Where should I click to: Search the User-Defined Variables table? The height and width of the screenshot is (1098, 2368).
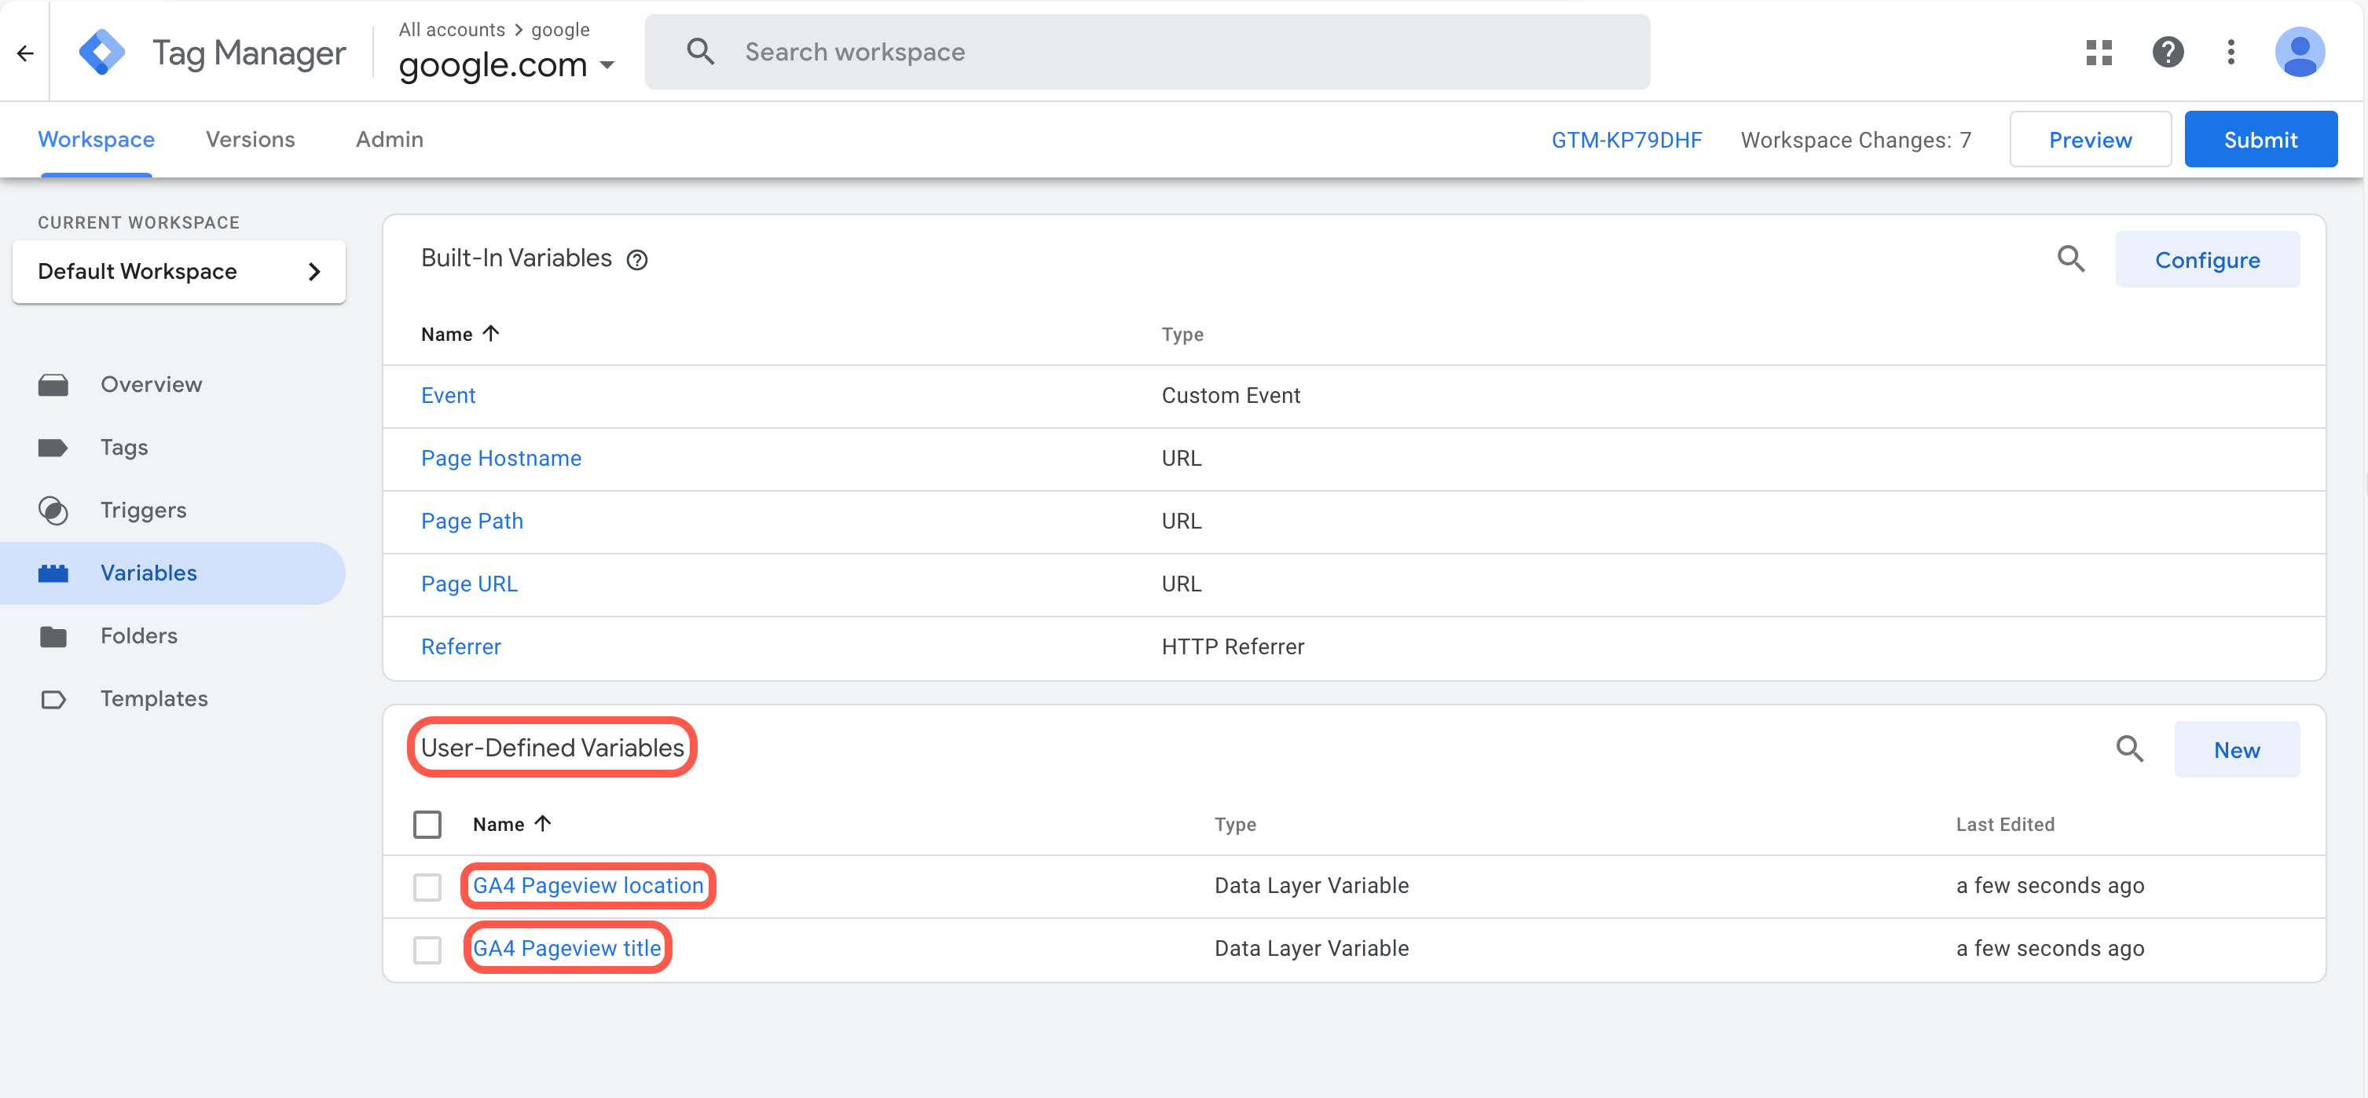tap(2129, 748)
